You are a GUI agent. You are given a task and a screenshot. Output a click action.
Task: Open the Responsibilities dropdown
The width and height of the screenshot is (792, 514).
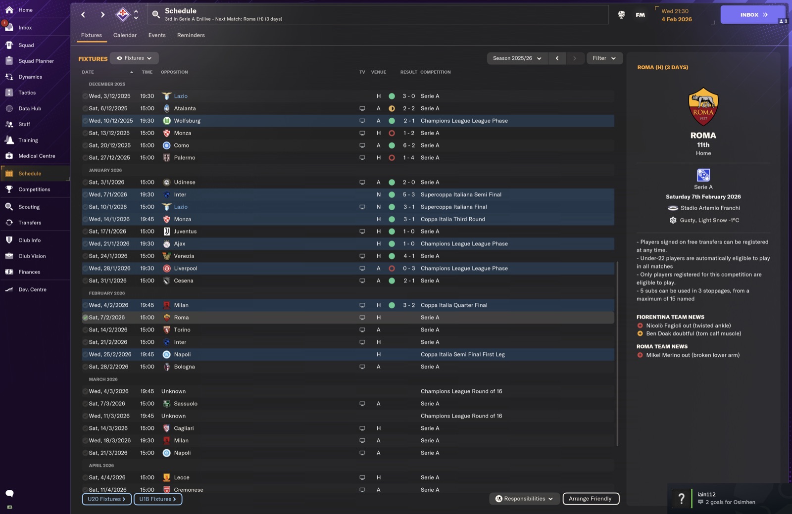tap(525, 499)
